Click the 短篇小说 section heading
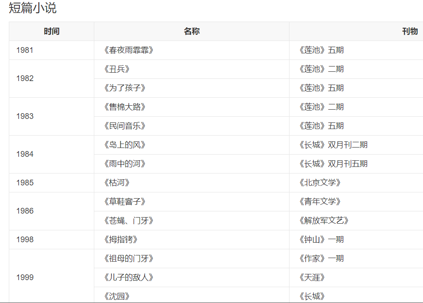The width and height of the screenshot is (423, 303). [x=33, y=8]
